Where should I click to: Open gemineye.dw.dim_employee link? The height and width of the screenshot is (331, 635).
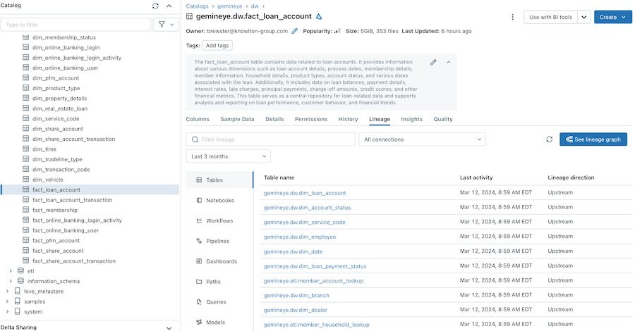pyautogui.click(x=300, y=237)
